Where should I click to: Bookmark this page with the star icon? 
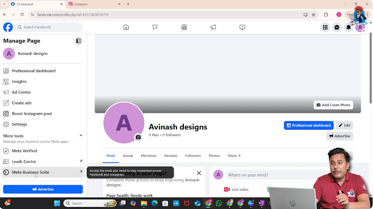click(x=314, y=15)
